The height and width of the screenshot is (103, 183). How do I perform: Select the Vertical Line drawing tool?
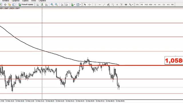pos(95,5)
